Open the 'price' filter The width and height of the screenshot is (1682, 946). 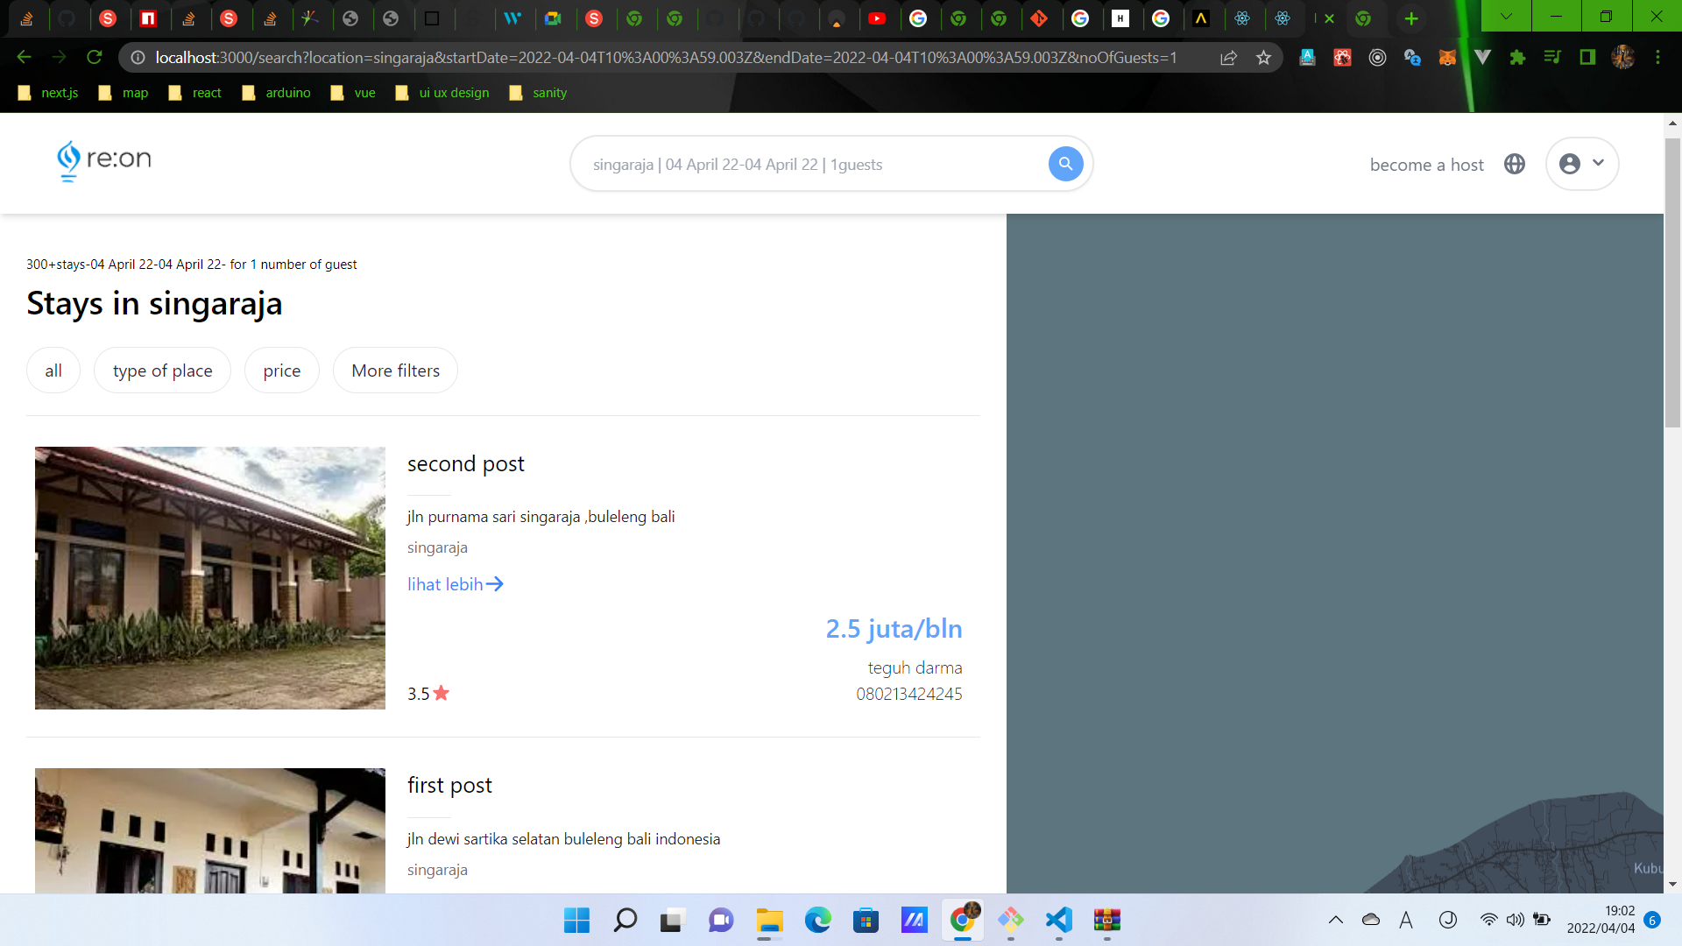point(281,371)
